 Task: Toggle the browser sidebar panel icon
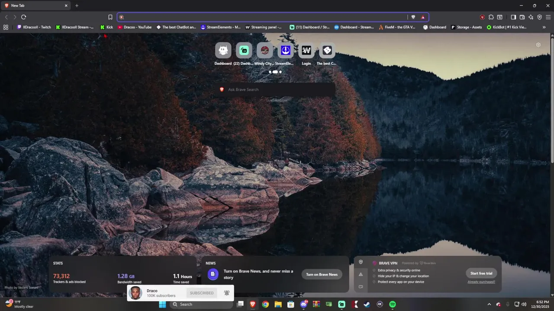[513, 17]
